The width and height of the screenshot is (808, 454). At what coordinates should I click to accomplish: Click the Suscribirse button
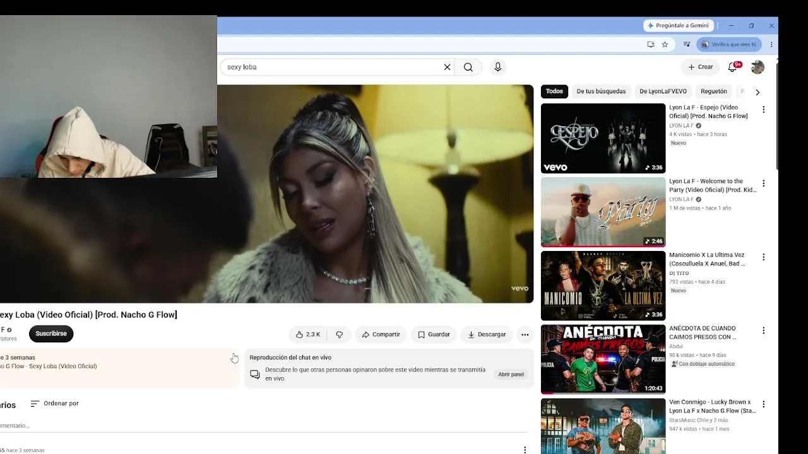(x=51, y=334)
